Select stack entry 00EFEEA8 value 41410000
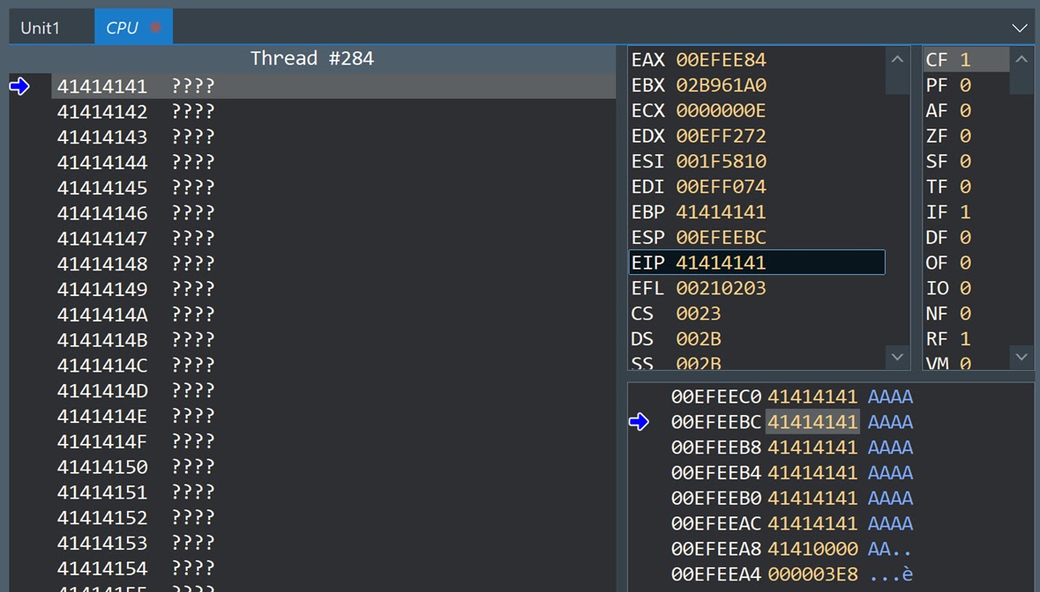Viewport: 1040px width, 592px height. coord(812,549)
